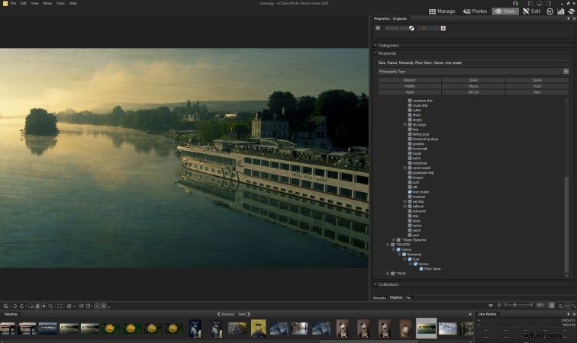This screenshot has width=577, height=343.
Task: Toggle full screen view icon
Action: [x=60, y=306]
